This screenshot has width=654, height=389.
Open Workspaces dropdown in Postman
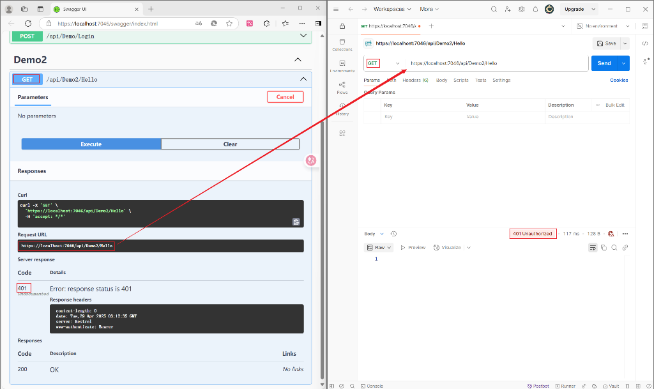tap(392, 9)
